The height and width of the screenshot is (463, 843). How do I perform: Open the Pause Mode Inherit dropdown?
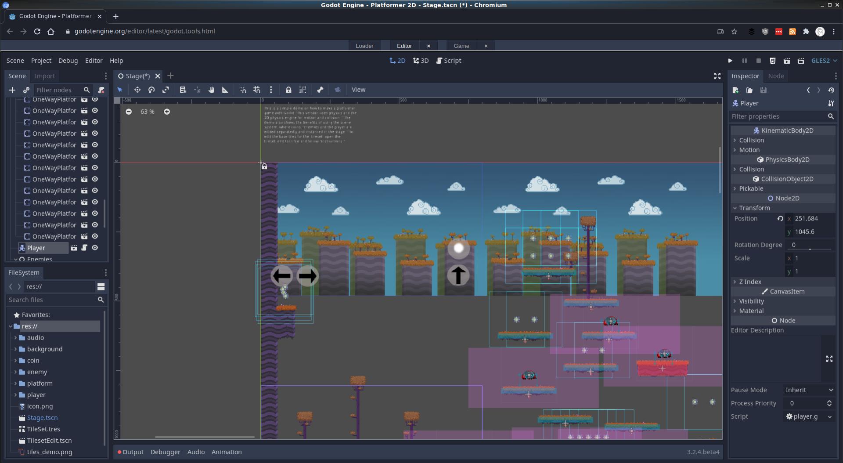(809, 390)
